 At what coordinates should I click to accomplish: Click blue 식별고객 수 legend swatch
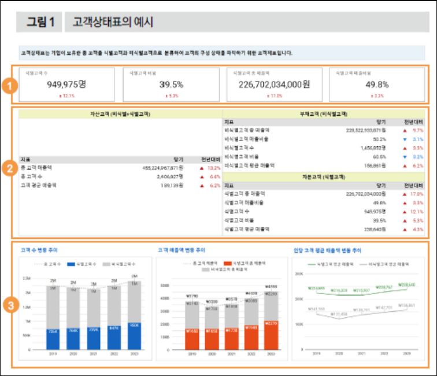coord(71,264)
